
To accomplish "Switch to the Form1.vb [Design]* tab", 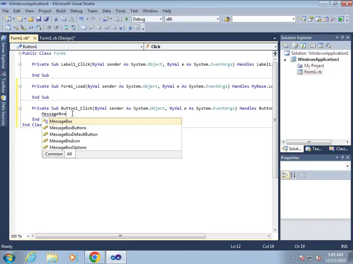I will (58, 38).
